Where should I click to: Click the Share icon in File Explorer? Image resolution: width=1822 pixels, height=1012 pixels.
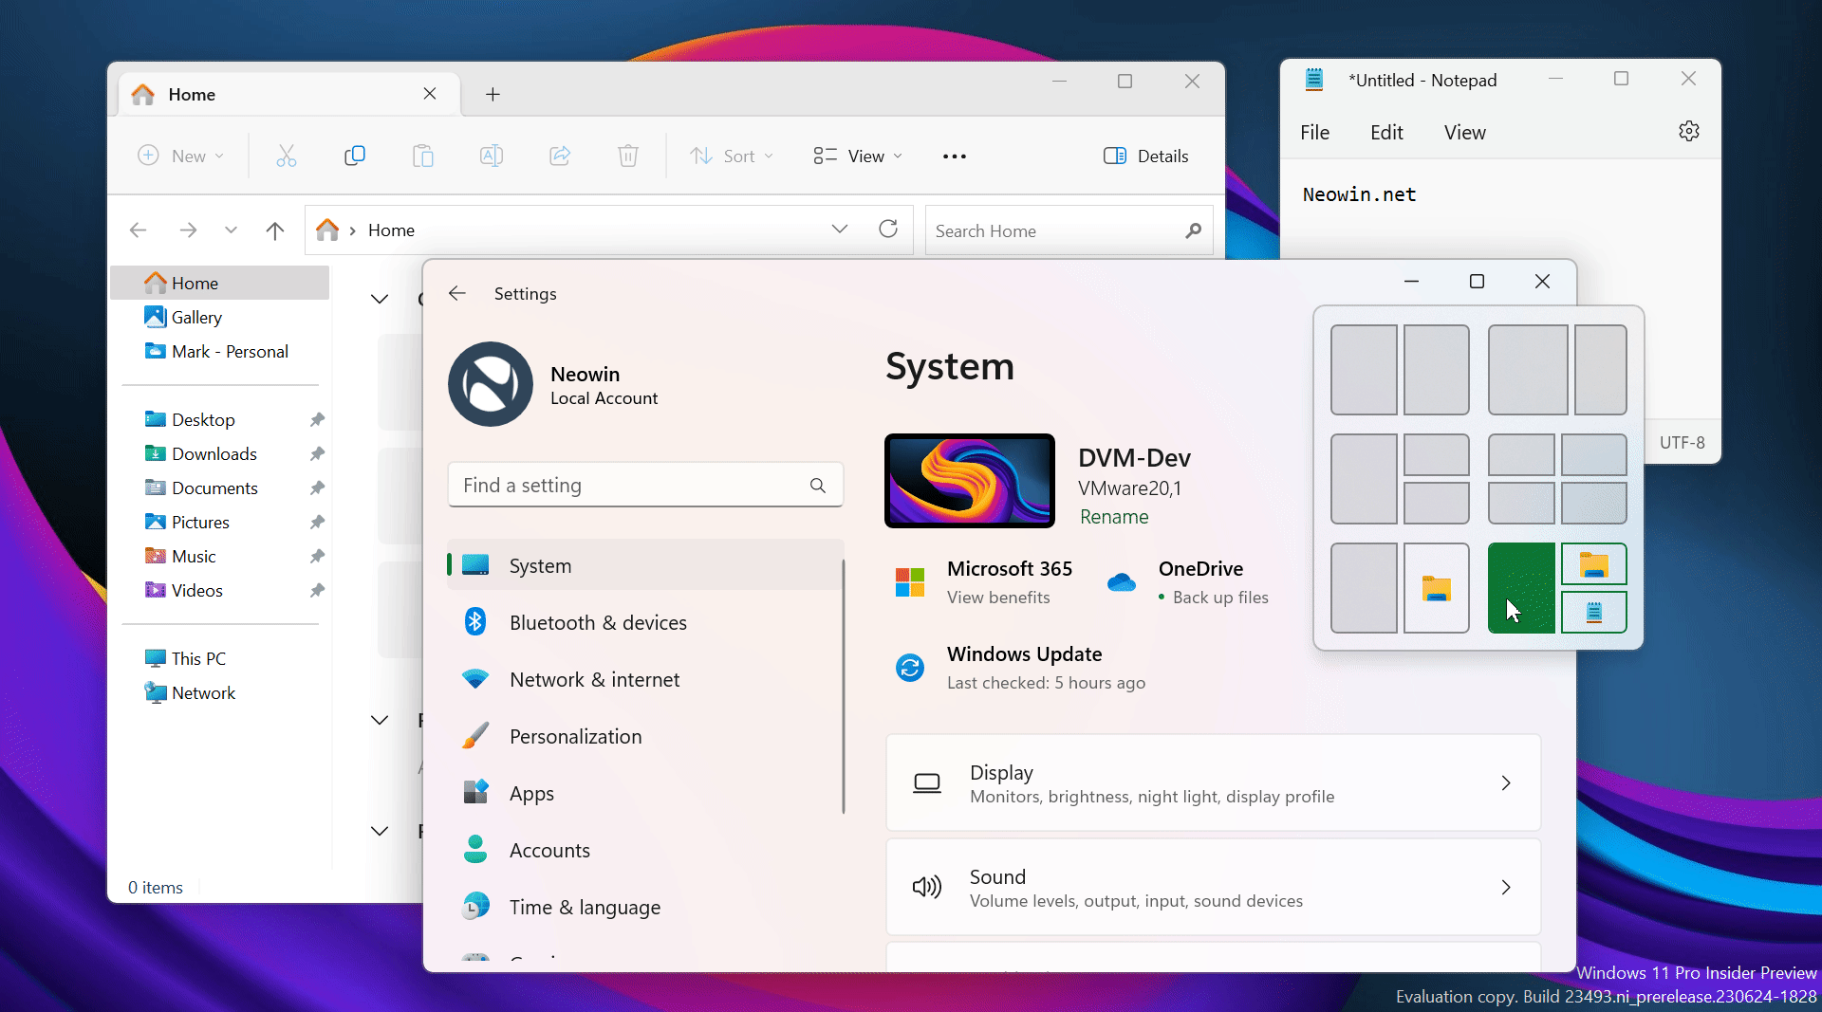560,156
